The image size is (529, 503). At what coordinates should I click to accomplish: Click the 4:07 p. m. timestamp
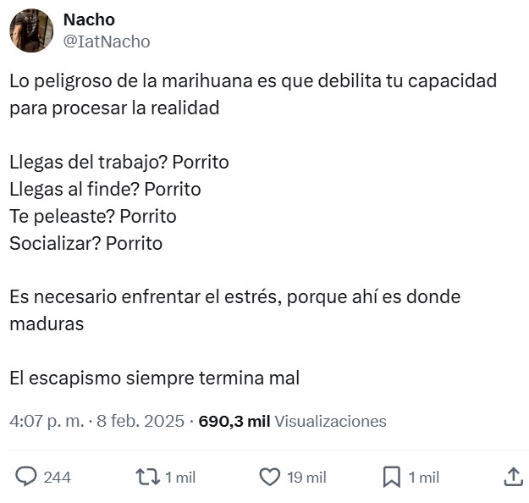click(x=45, y=421)
